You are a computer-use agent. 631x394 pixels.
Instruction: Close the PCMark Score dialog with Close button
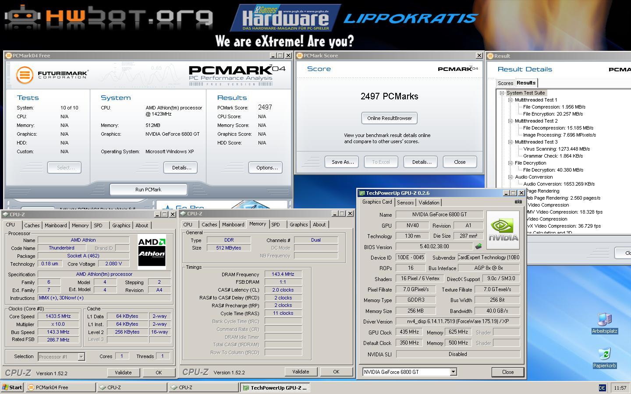(460, 162)
